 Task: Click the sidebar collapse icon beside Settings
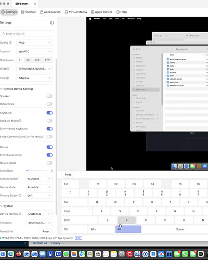(x=52, y=22)
